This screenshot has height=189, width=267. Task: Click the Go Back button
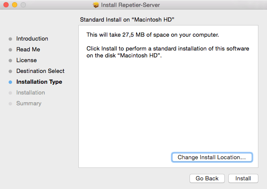pyautogui.click(x=207, y=178)
